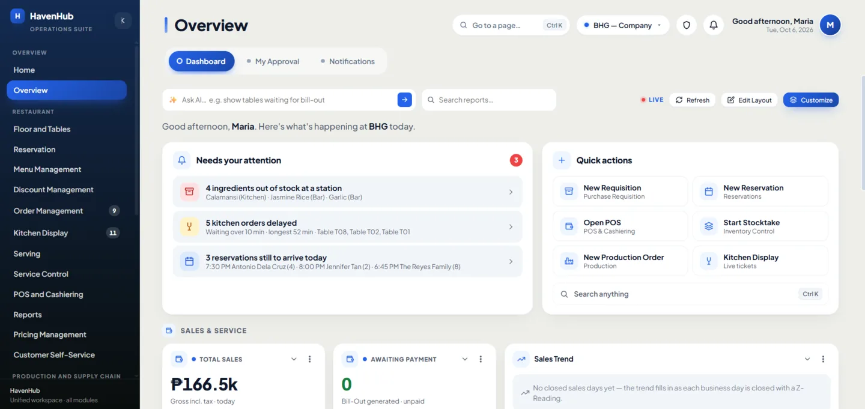Open the notifications bell in header
This screenshot has width=865, height=409.
click(x=714, y=25)
